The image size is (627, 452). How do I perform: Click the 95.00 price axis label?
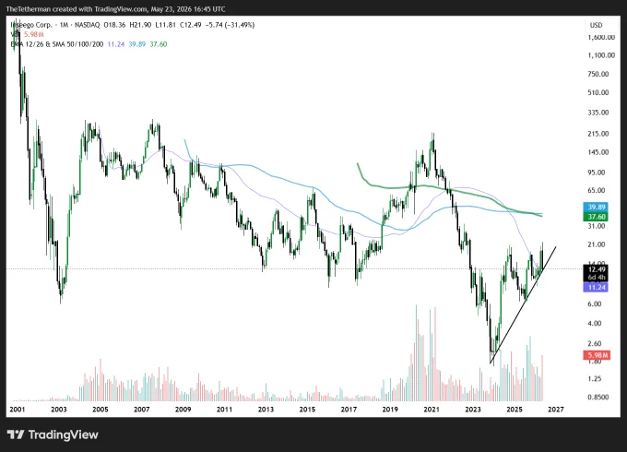[x=597, y=172]
